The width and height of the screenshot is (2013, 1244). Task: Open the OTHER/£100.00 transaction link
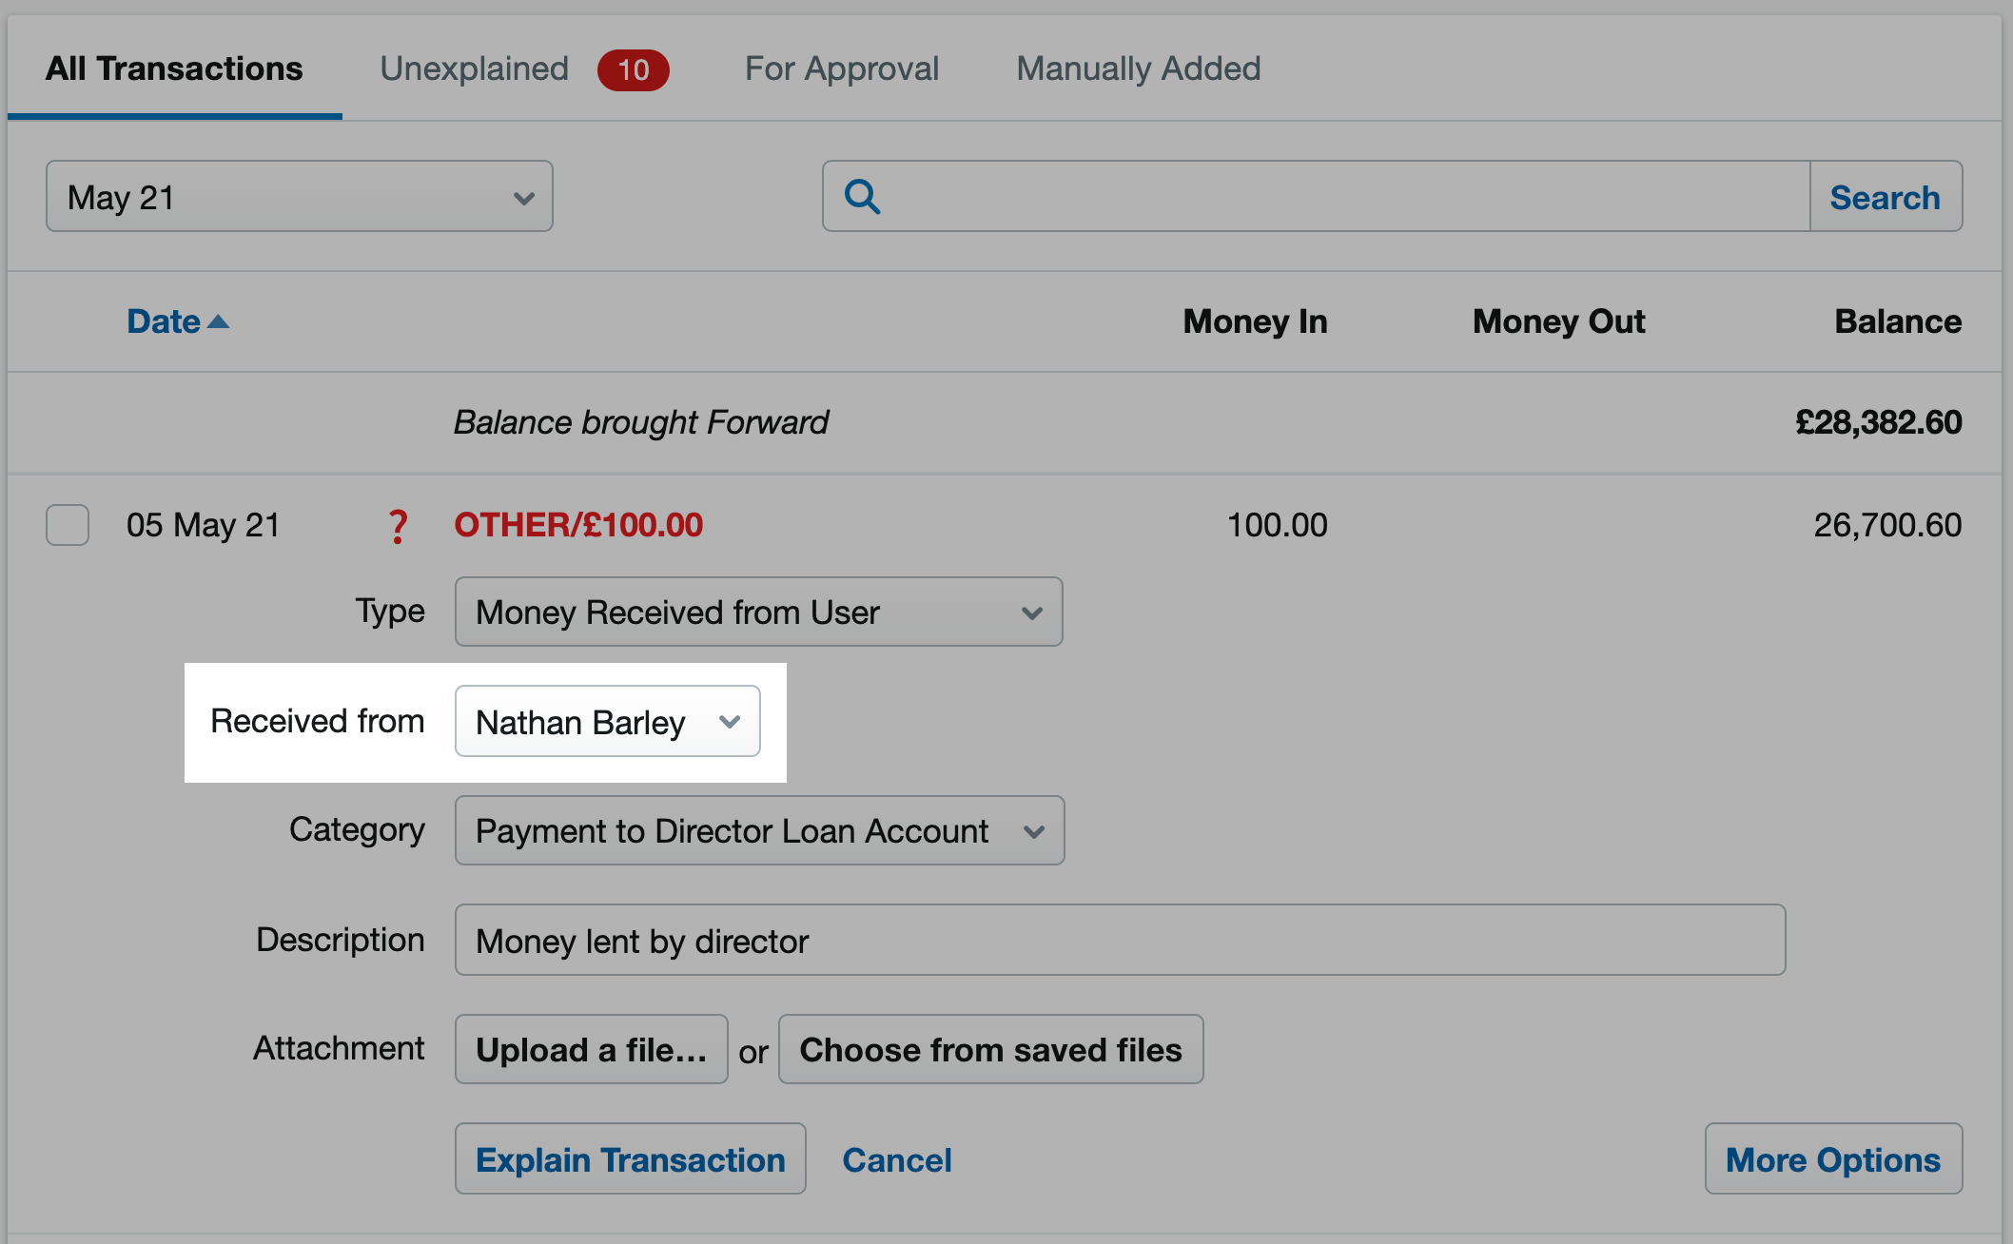(x=578, y=525)
